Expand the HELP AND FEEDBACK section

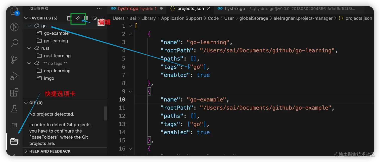26,151
